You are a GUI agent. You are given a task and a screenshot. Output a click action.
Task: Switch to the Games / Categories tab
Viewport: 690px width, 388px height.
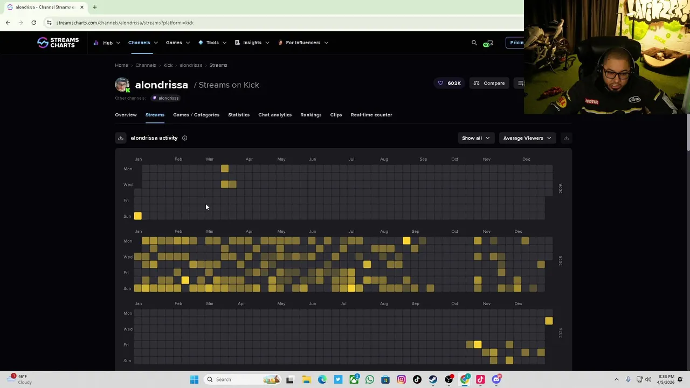tap(196, 115)
